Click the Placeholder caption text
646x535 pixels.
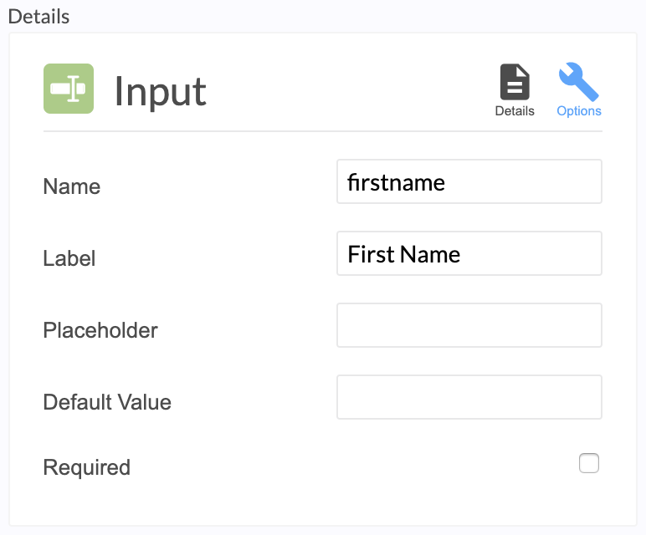tap(100, 330)
